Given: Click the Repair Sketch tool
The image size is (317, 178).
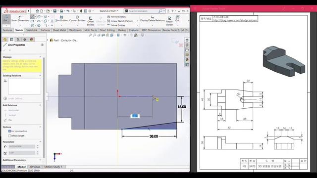Looking at the screenshot, I should click(x=169, y=21).
